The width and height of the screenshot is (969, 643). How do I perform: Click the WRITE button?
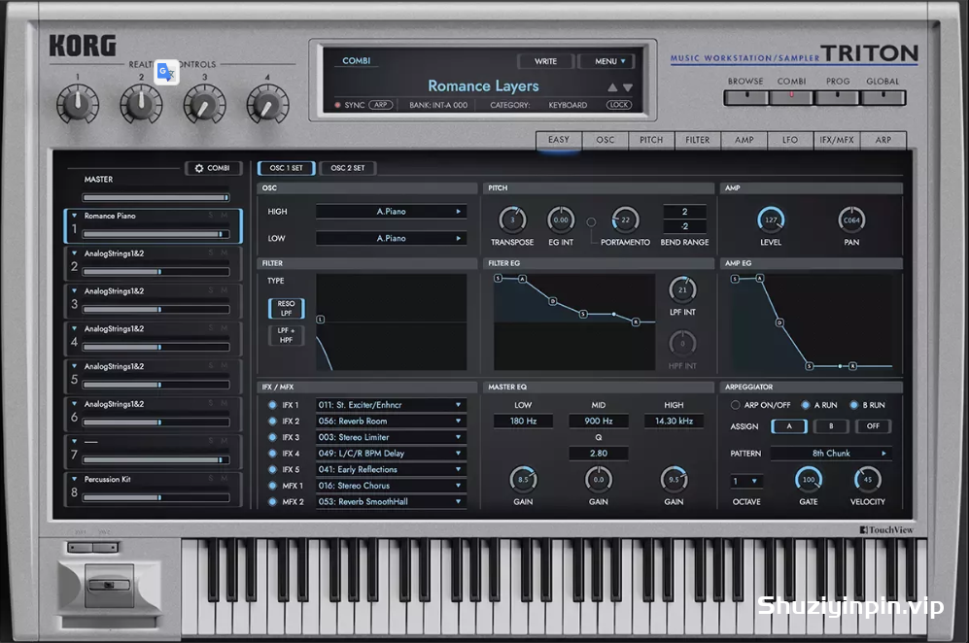545,61
